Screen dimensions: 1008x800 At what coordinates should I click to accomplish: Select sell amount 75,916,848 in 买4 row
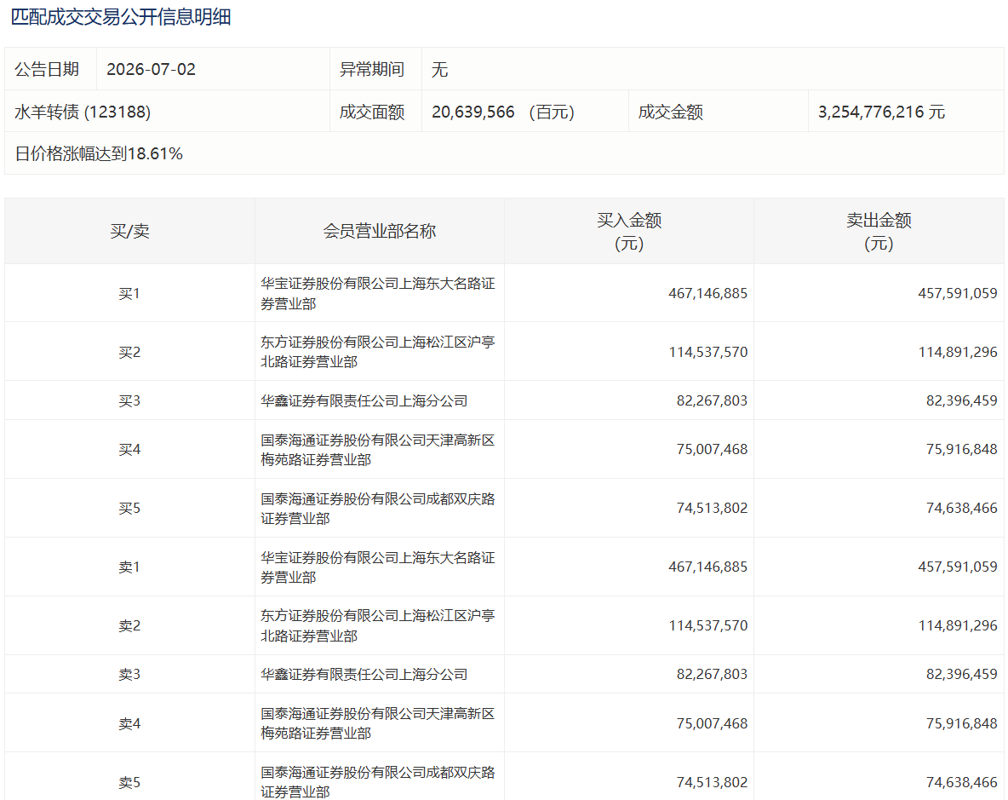962,449
